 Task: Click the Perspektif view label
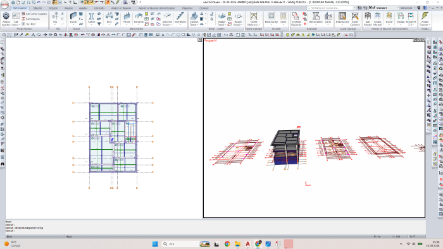click(x=210, y=40)
